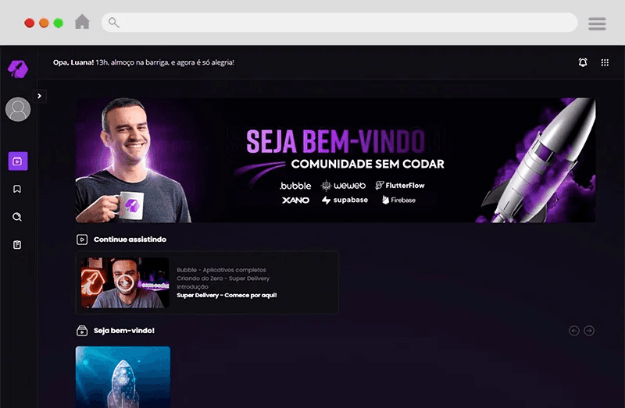Play the Super Delivery video thumbnail
Screen dimensions: 625x408
pyautogui.click(x=125, y=282)
